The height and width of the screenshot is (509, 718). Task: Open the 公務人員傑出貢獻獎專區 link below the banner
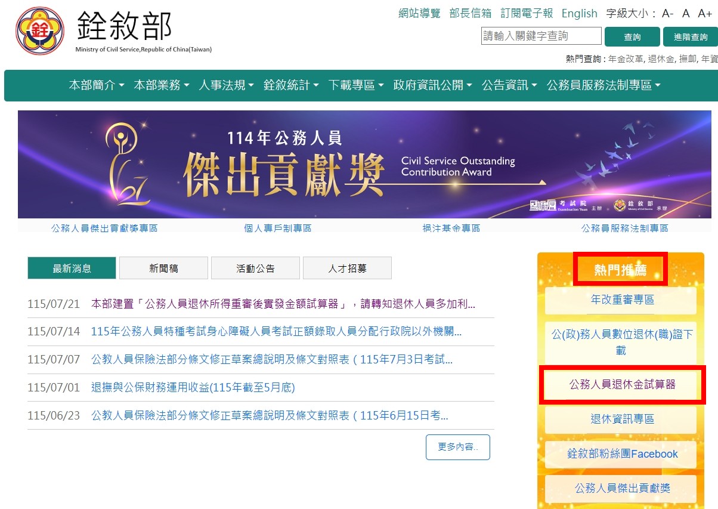pos(104,228)
